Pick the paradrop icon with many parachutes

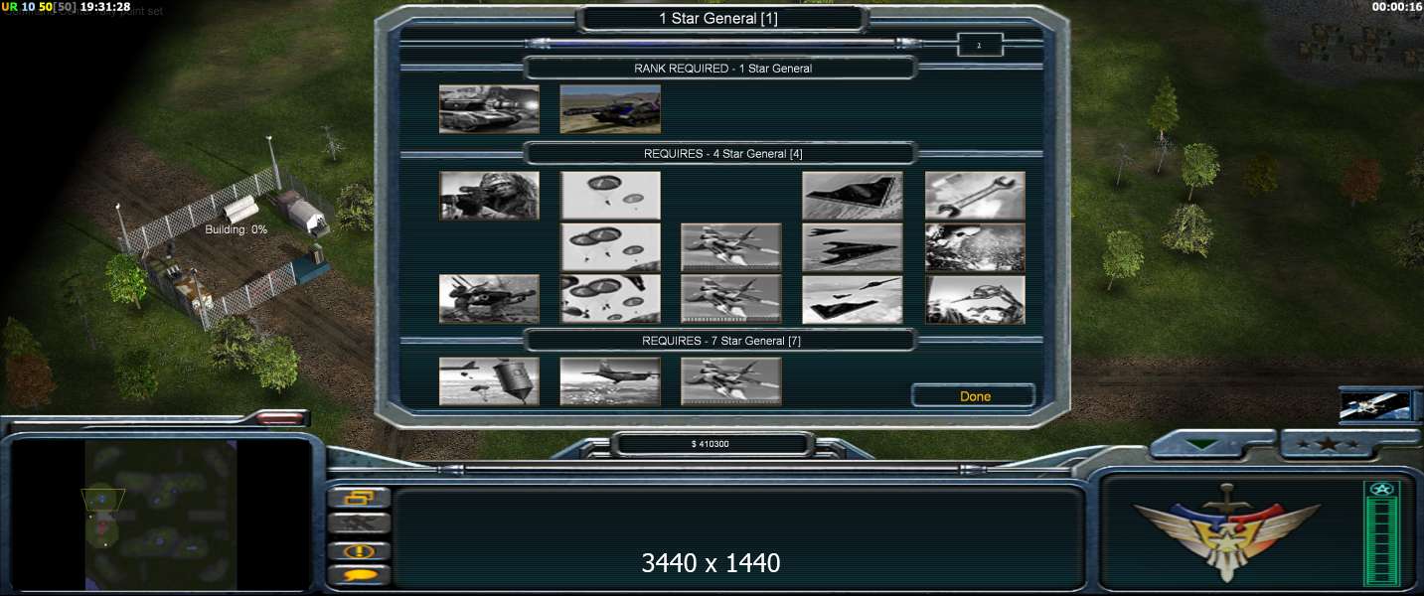pyautogui.click(x=610, y=299)
